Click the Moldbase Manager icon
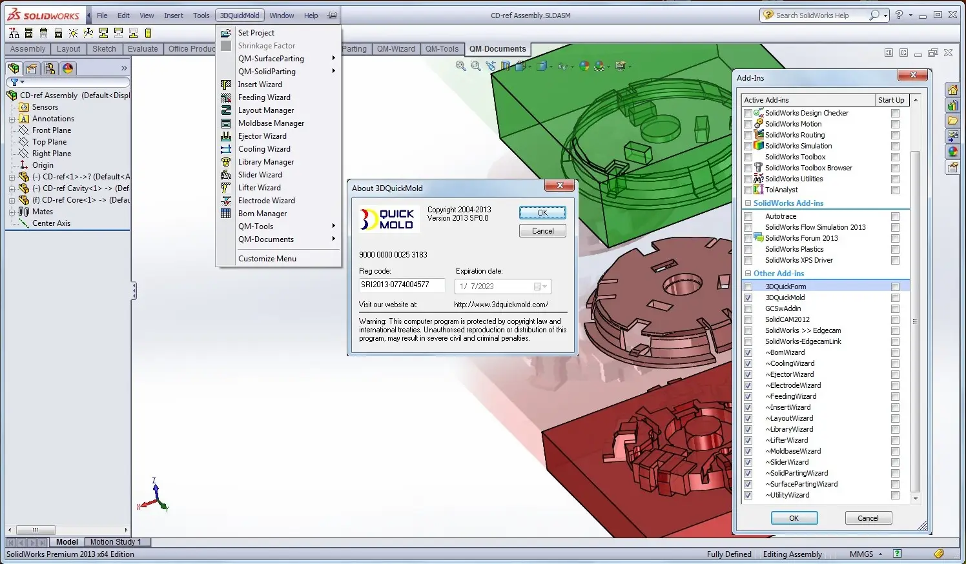The image size is (966, 564). coord(226,123)
